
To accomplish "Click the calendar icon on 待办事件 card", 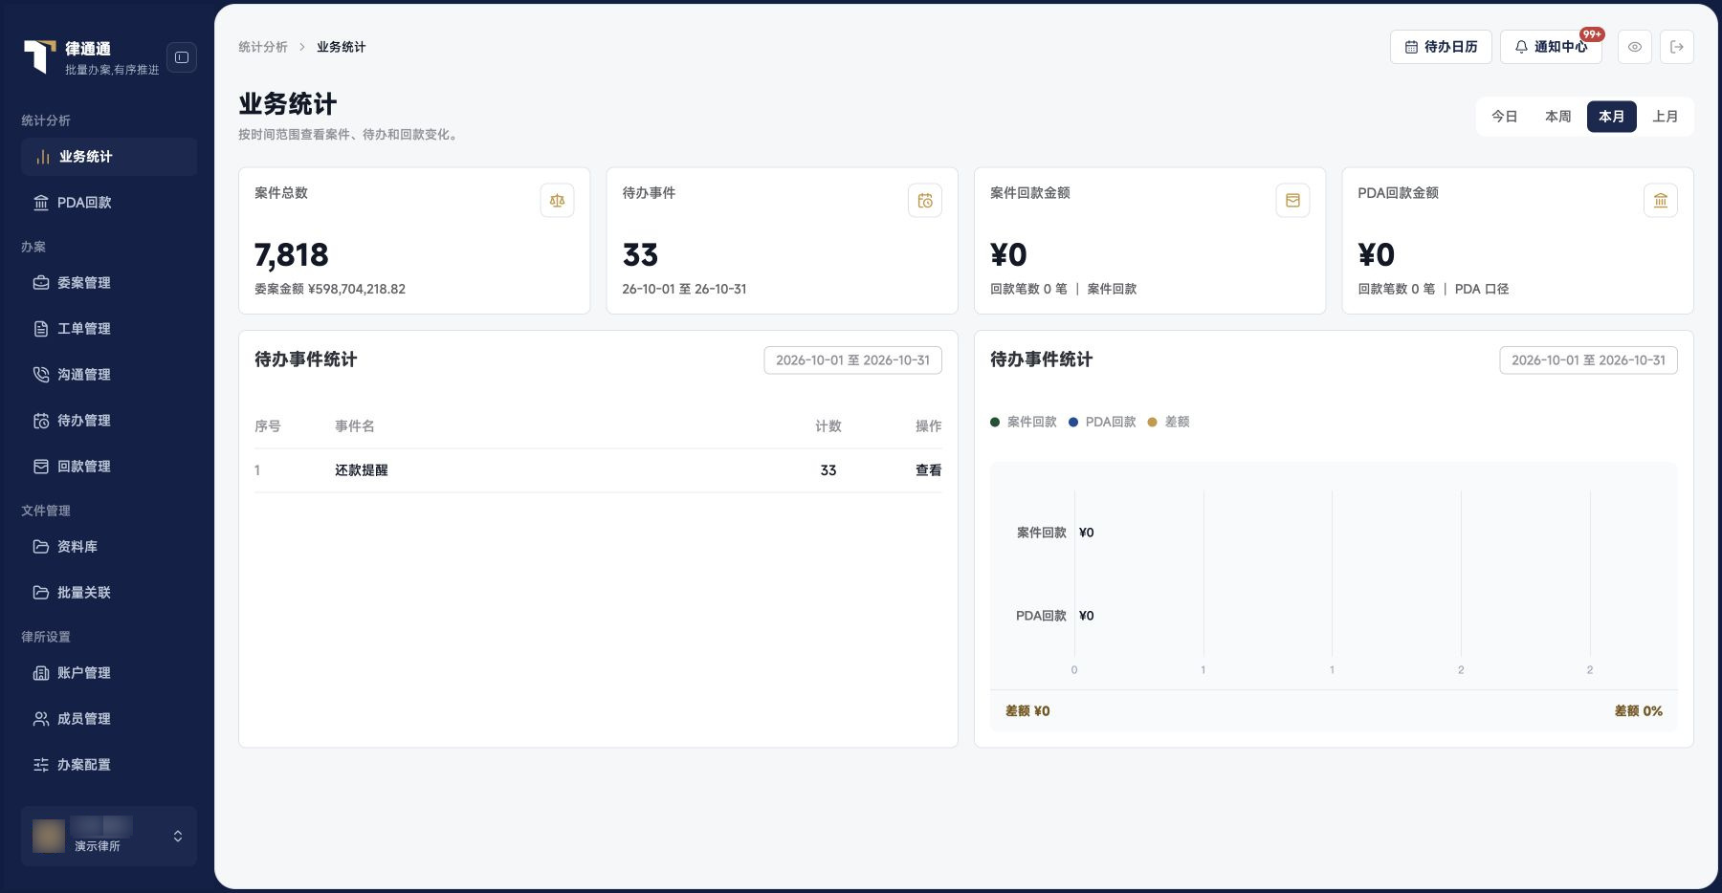I will 925,201.
